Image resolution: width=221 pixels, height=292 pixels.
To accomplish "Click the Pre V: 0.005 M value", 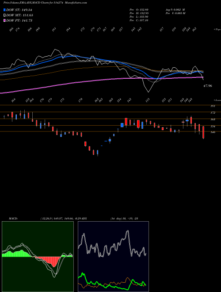I will tap(175, 13).
